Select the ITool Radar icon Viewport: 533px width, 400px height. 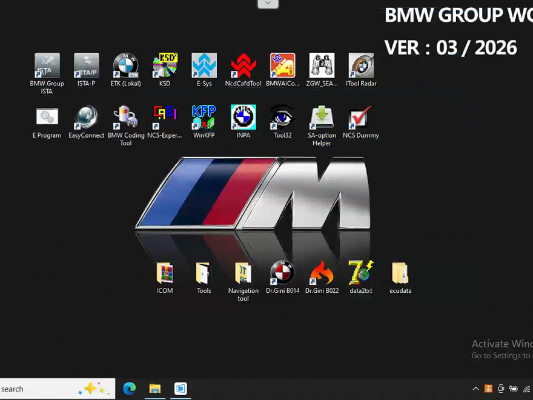tap(361, 66)
